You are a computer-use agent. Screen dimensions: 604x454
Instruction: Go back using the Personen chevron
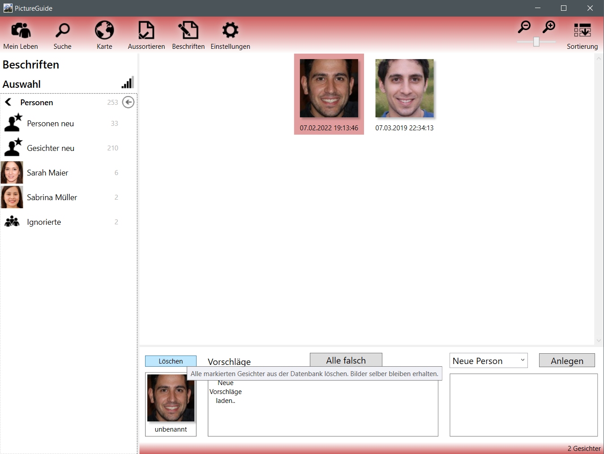click(x=8, y=102)
